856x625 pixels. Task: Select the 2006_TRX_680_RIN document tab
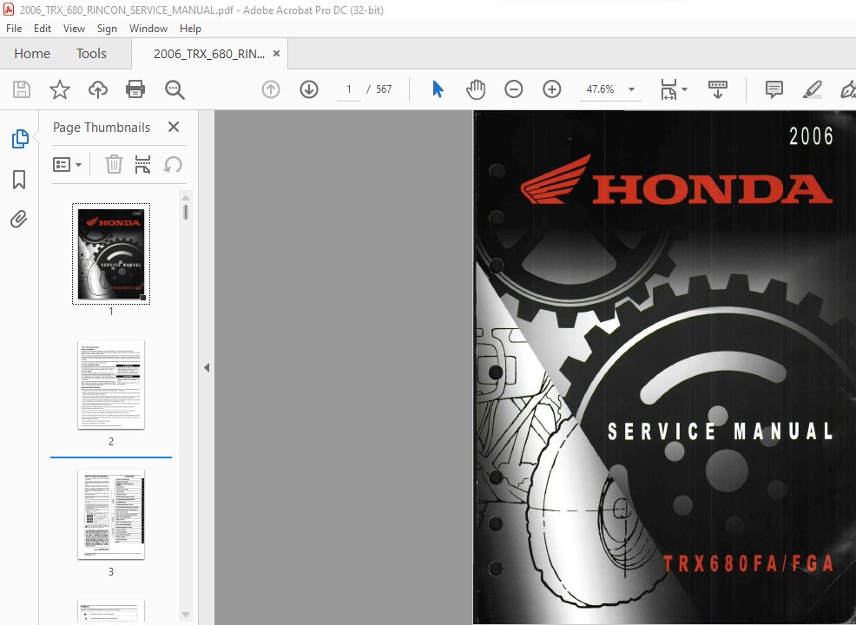[209, 54]
